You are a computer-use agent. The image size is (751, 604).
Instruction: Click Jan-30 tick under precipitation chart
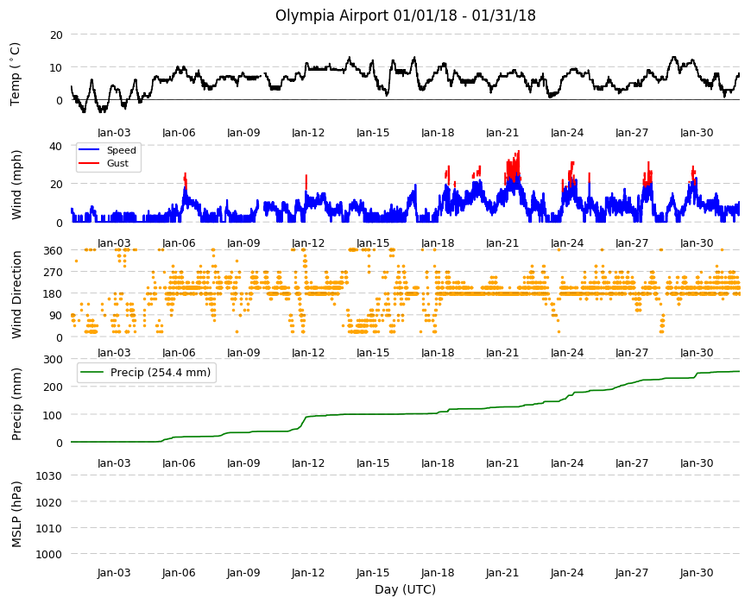(697, 463)
